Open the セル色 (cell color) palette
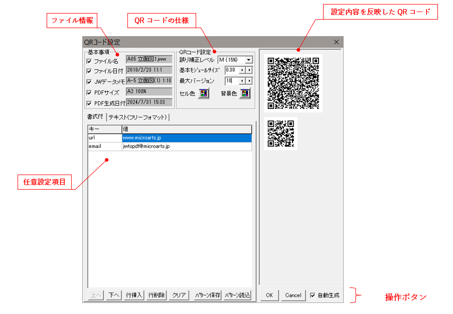Image resolution: width=453 pixels, height=314 pixels. point(203,93)
